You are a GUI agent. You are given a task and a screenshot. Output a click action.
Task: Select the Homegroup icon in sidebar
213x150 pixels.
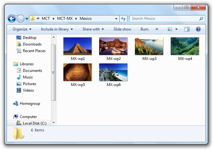tap(16, 103)
